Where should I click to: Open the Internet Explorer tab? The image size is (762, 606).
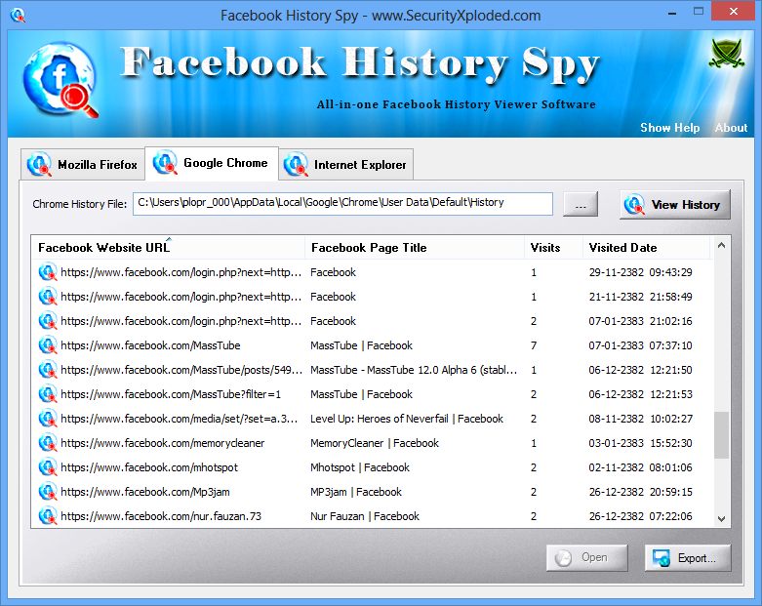346,164
